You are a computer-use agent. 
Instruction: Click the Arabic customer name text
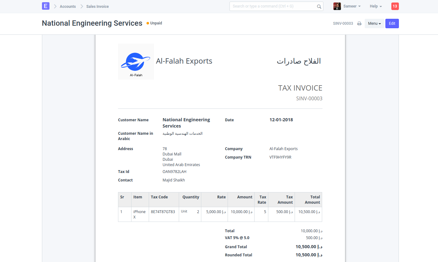(183, 134)
